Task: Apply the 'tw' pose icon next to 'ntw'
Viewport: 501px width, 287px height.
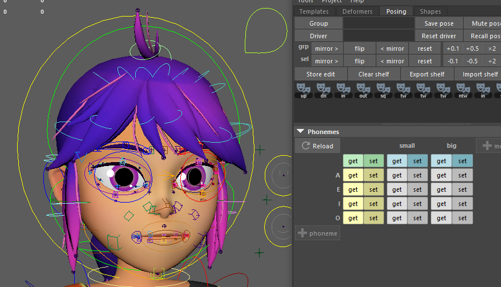Action: tap(443, 91)
